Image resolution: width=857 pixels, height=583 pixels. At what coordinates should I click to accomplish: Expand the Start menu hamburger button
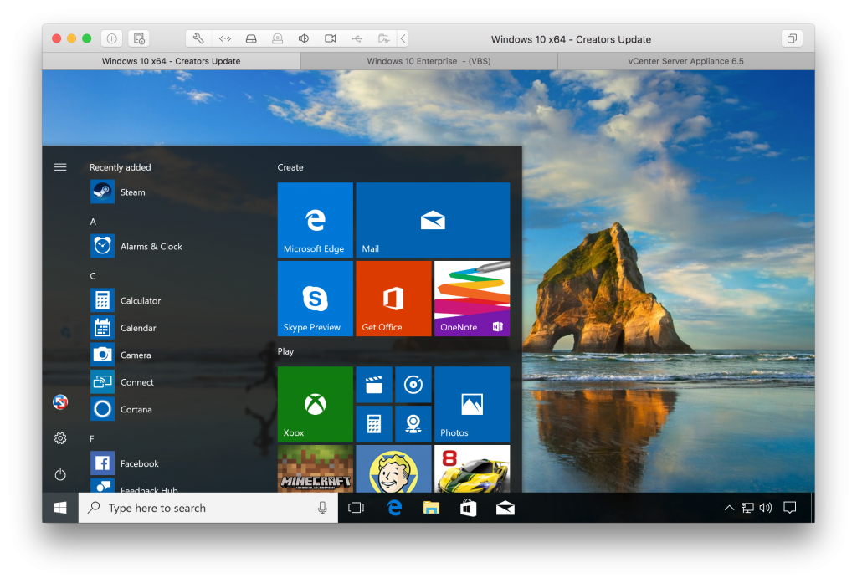point(59,166)
